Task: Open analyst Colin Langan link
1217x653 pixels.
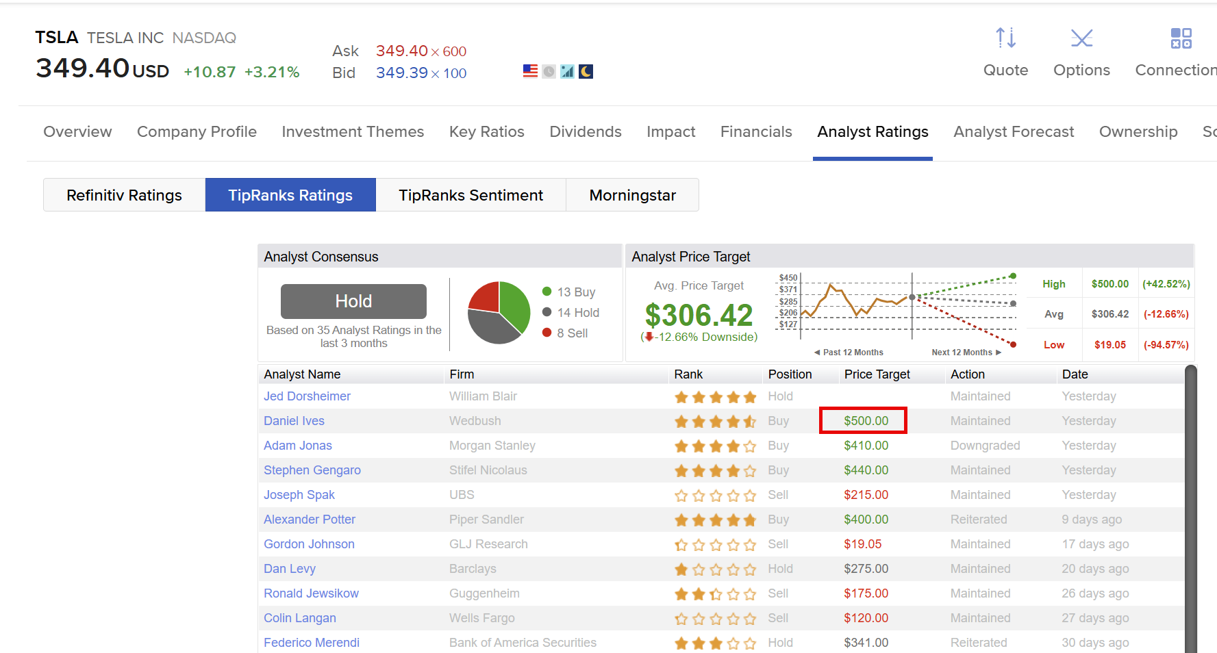Action: [x=300, y=618]
